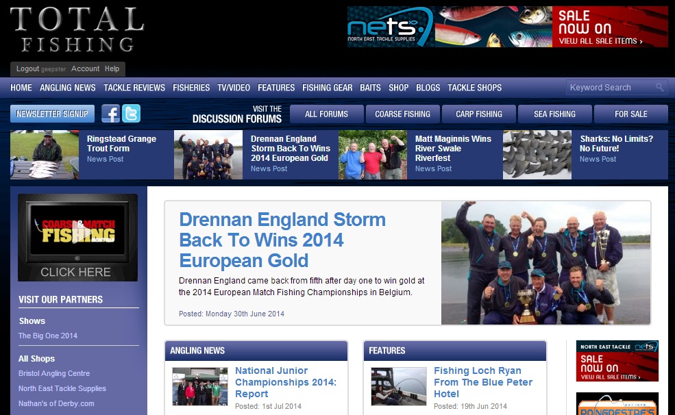This screenshot has width=675, height=415.
Task: Click the Twitter bird icon
Action: 131,114
